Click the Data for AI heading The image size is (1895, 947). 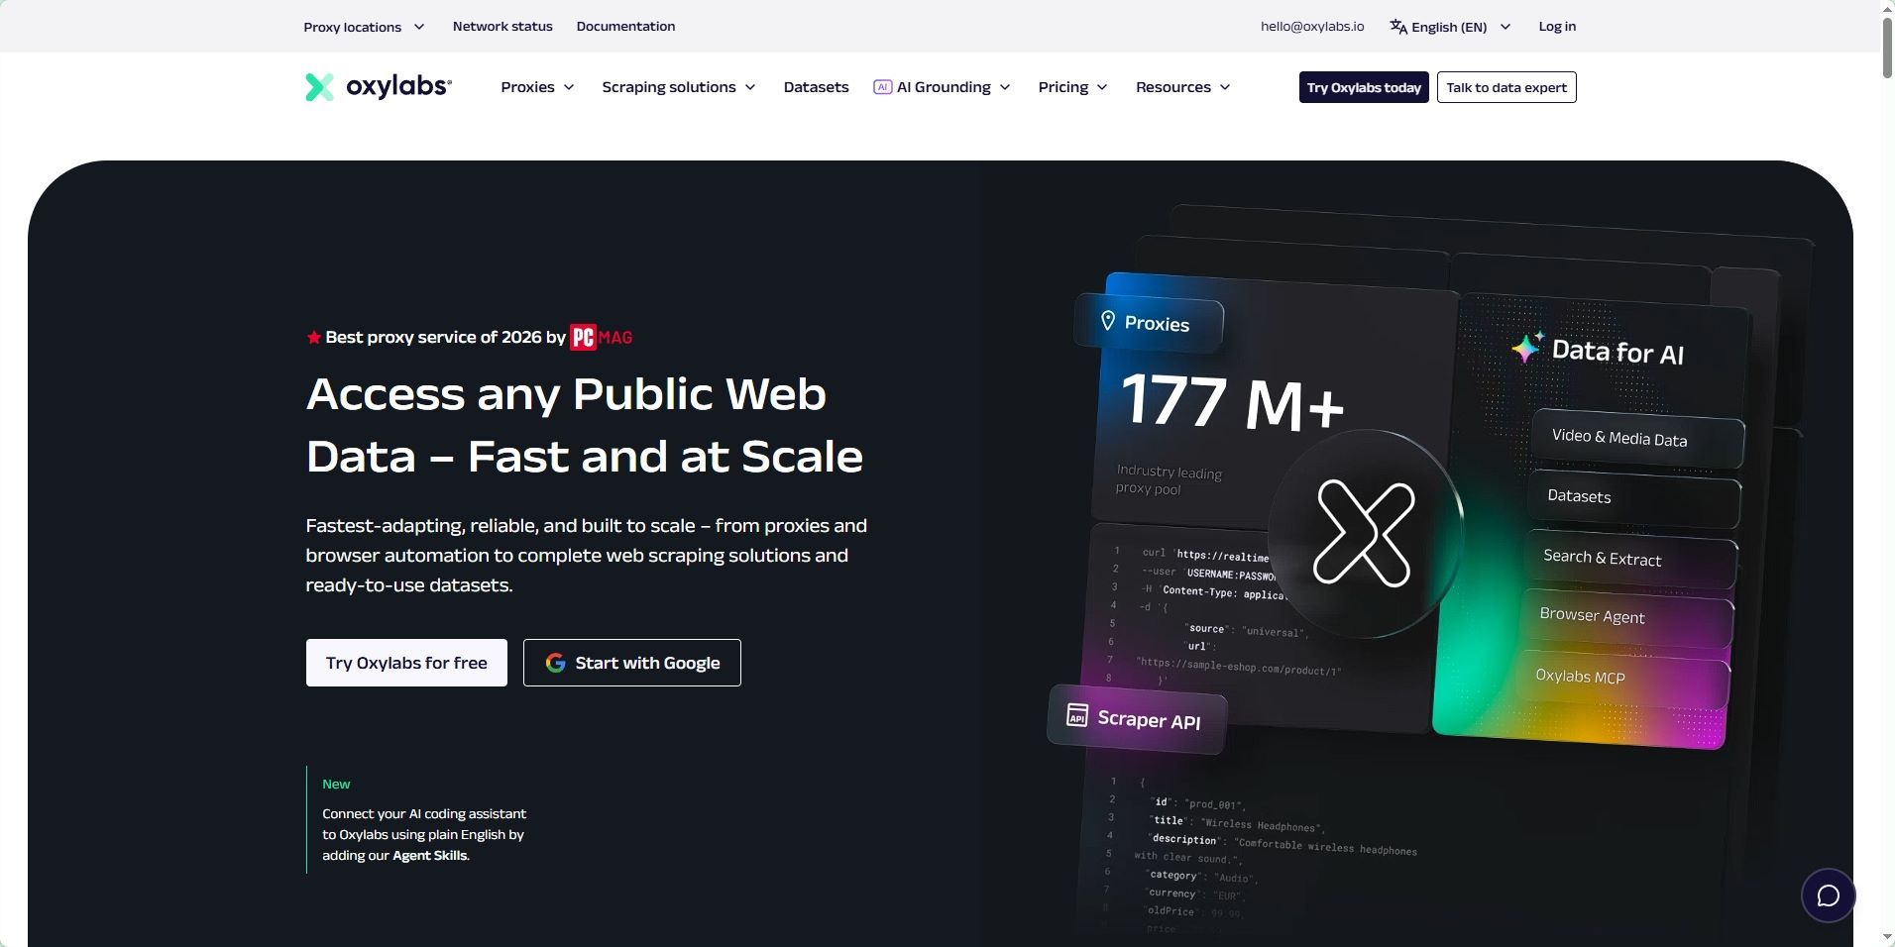click(x=1617, y=352)
